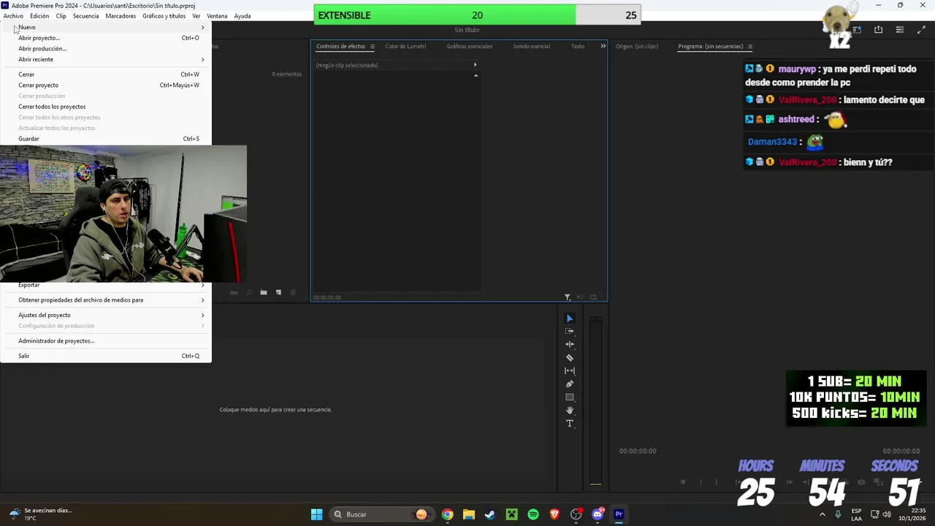
Task: Select the Ripple Edit tool
Action: [570, 345]
